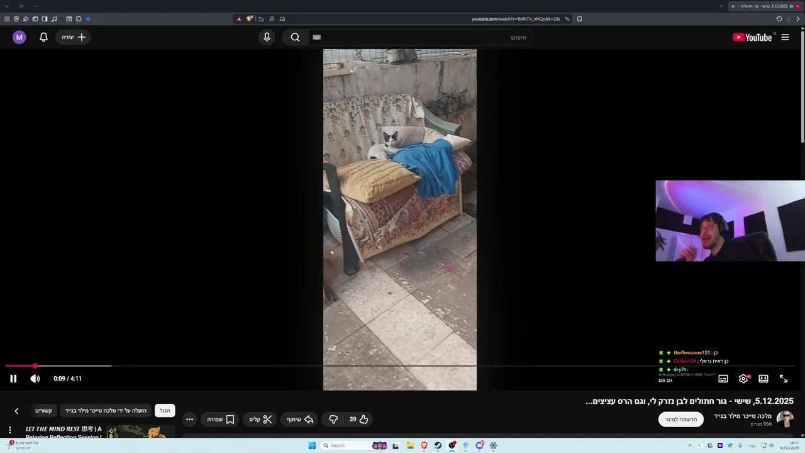Viewport: 805px width, 453px height.
Task: Create a clip (קליפ) with scissors
Action: pyautogui.click(x=260, y=419)
